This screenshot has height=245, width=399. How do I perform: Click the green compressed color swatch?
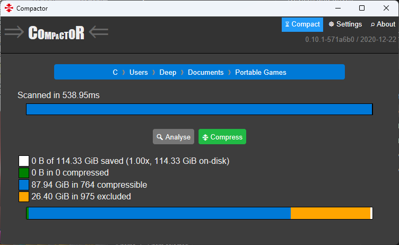click(23, 173)
